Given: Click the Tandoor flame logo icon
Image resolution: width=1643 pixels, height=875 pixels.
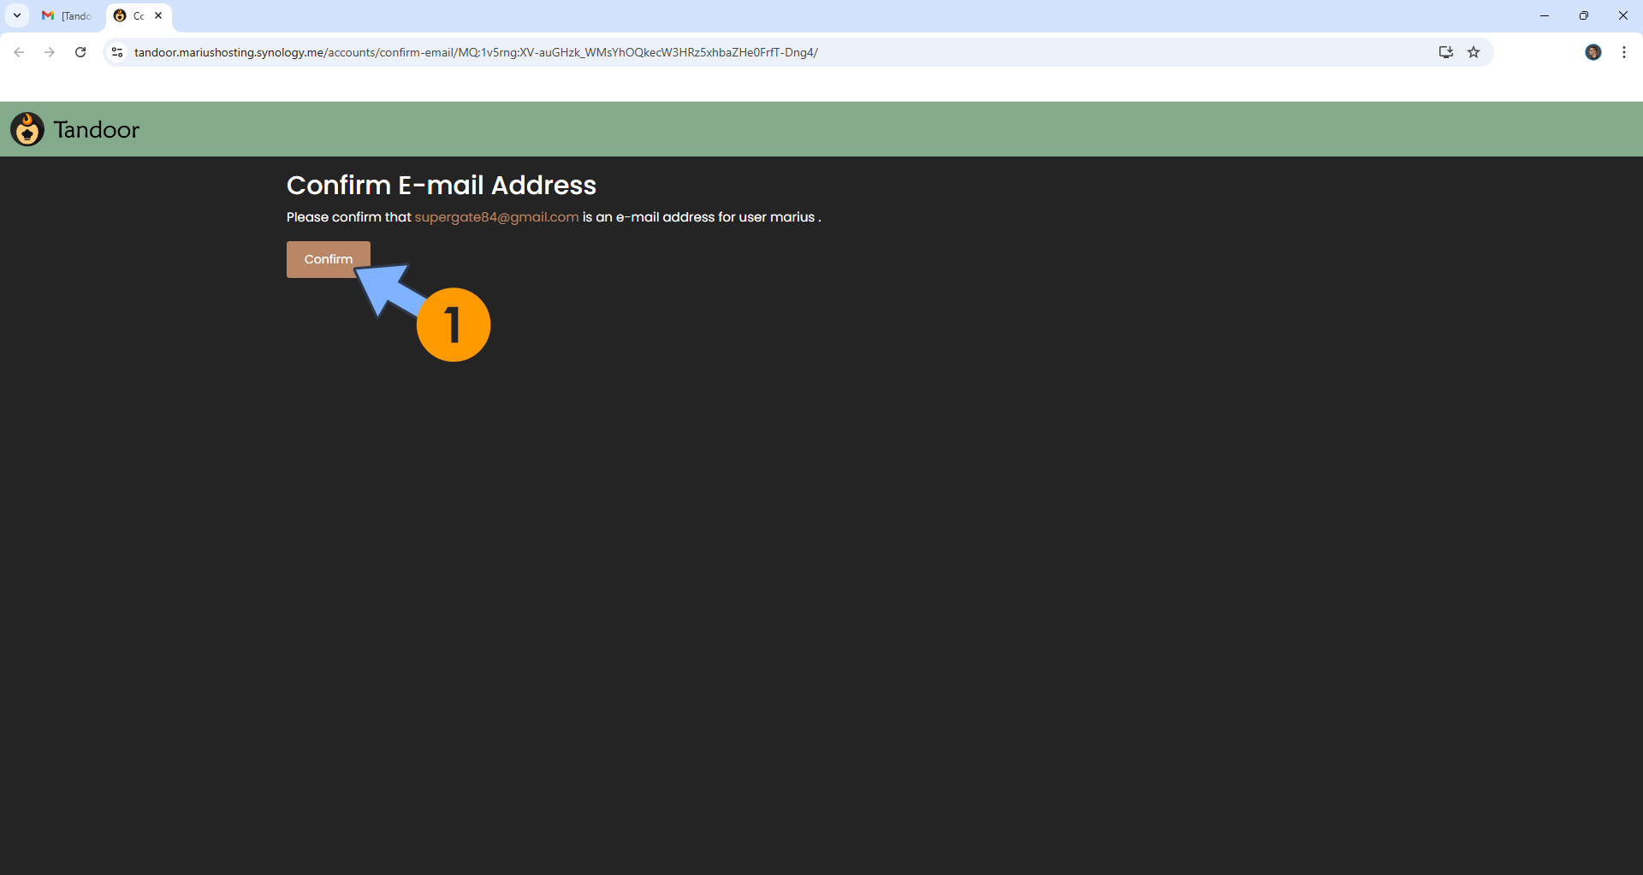Looking at the screenshot, I should (x=27, y=129).
